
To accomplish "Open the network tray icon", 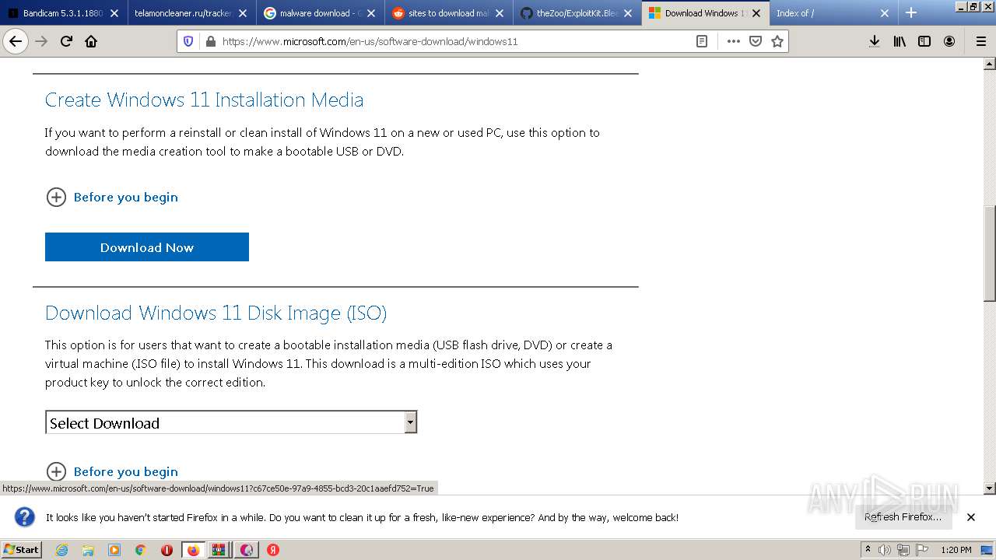I will [x=903, y=550].
